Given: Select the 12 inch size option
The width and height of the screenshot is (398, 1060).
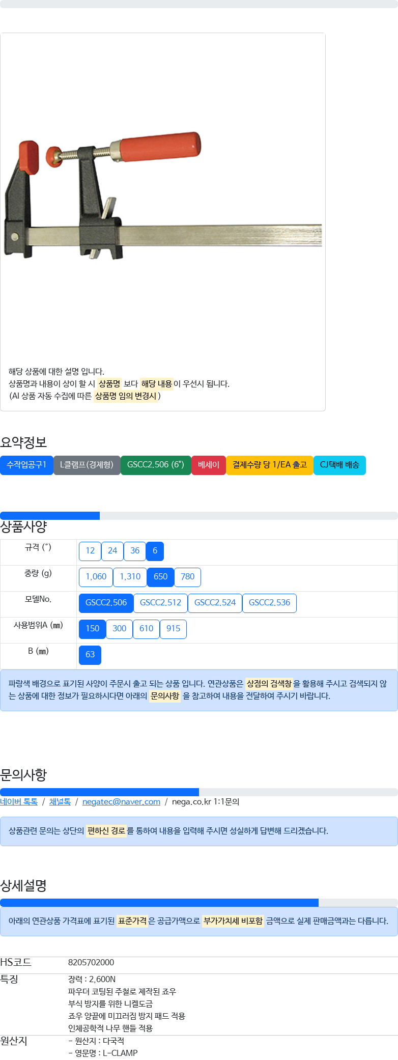Looking at the screenshot, I should [x=90, y=551].
